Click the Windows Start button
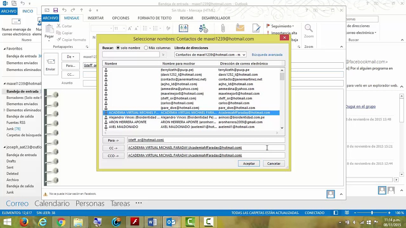 coord(7,222)
